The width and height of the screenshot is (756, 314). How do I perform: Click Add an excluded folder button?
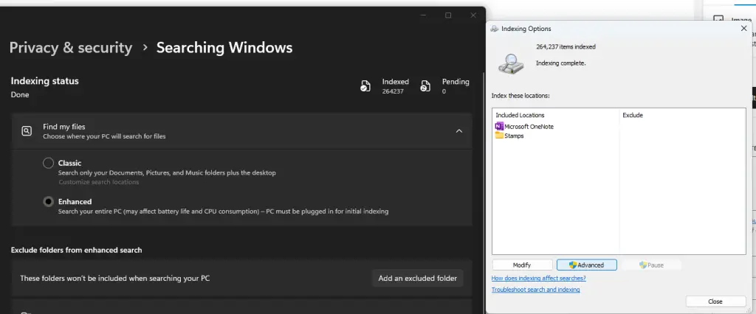tap(417, 278)
